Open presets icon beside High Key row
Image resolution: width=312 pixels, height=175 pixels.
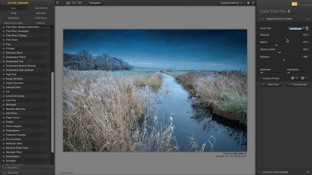point(48,74)
